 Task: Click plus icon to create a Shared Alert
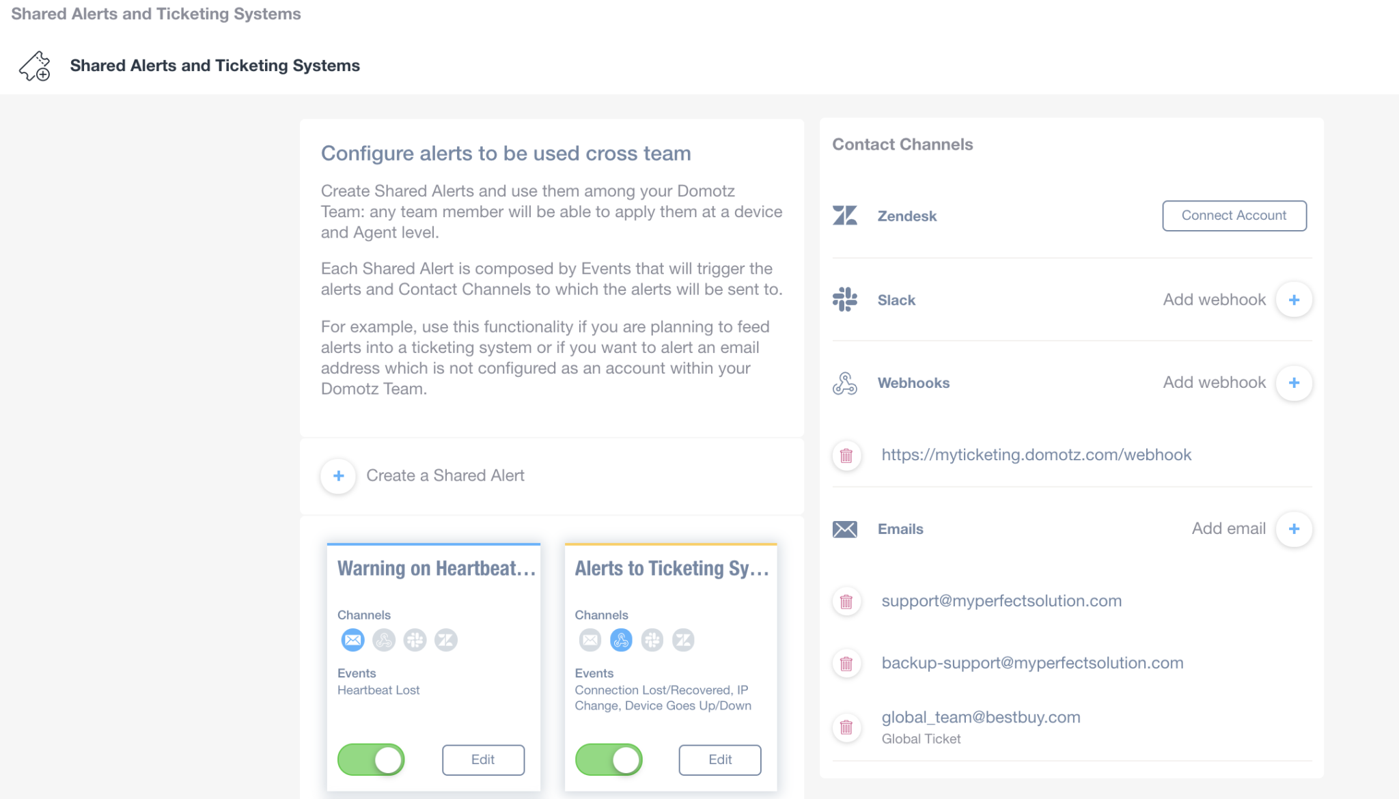338,476
